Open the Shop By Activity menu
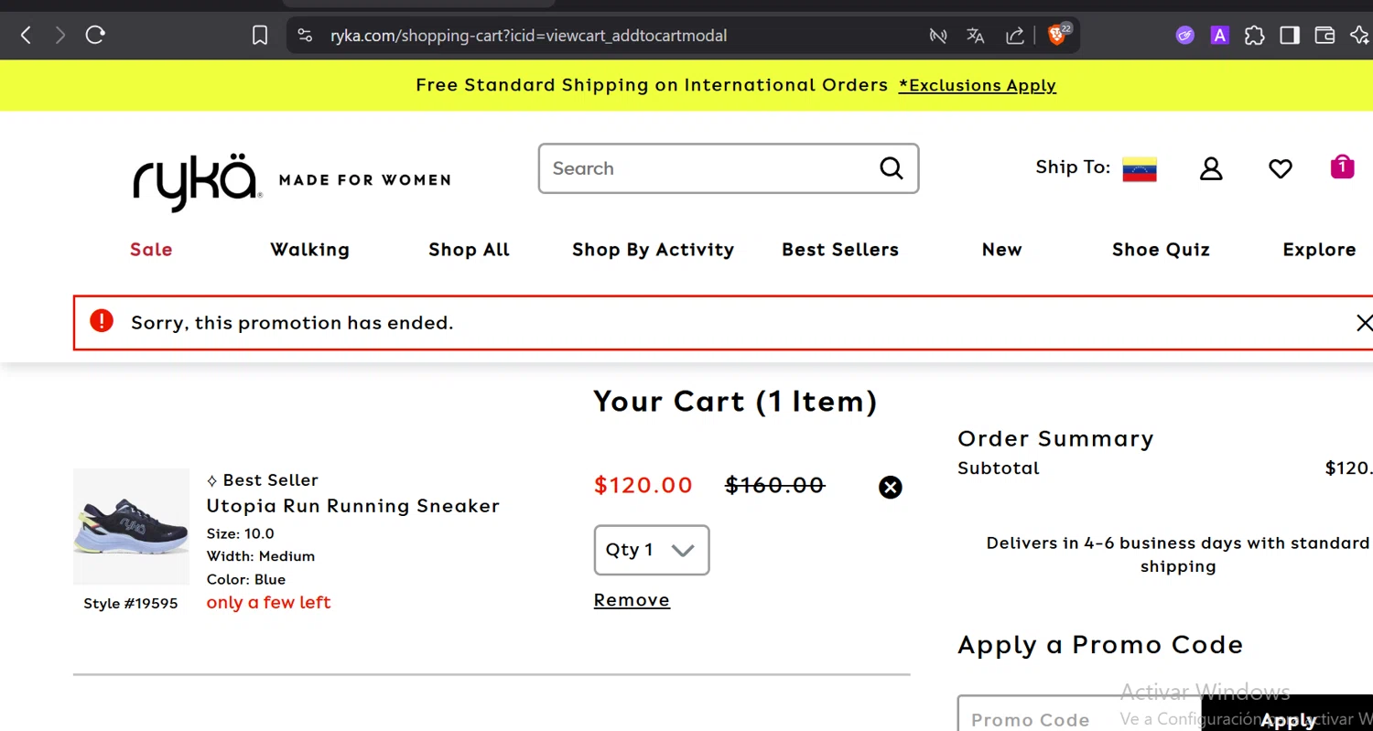The height and width of the screenshot is (731, 1373). (653, 250)
